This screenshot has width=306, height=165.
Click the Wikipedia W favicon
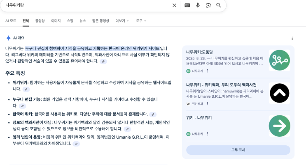click(188, 104)
